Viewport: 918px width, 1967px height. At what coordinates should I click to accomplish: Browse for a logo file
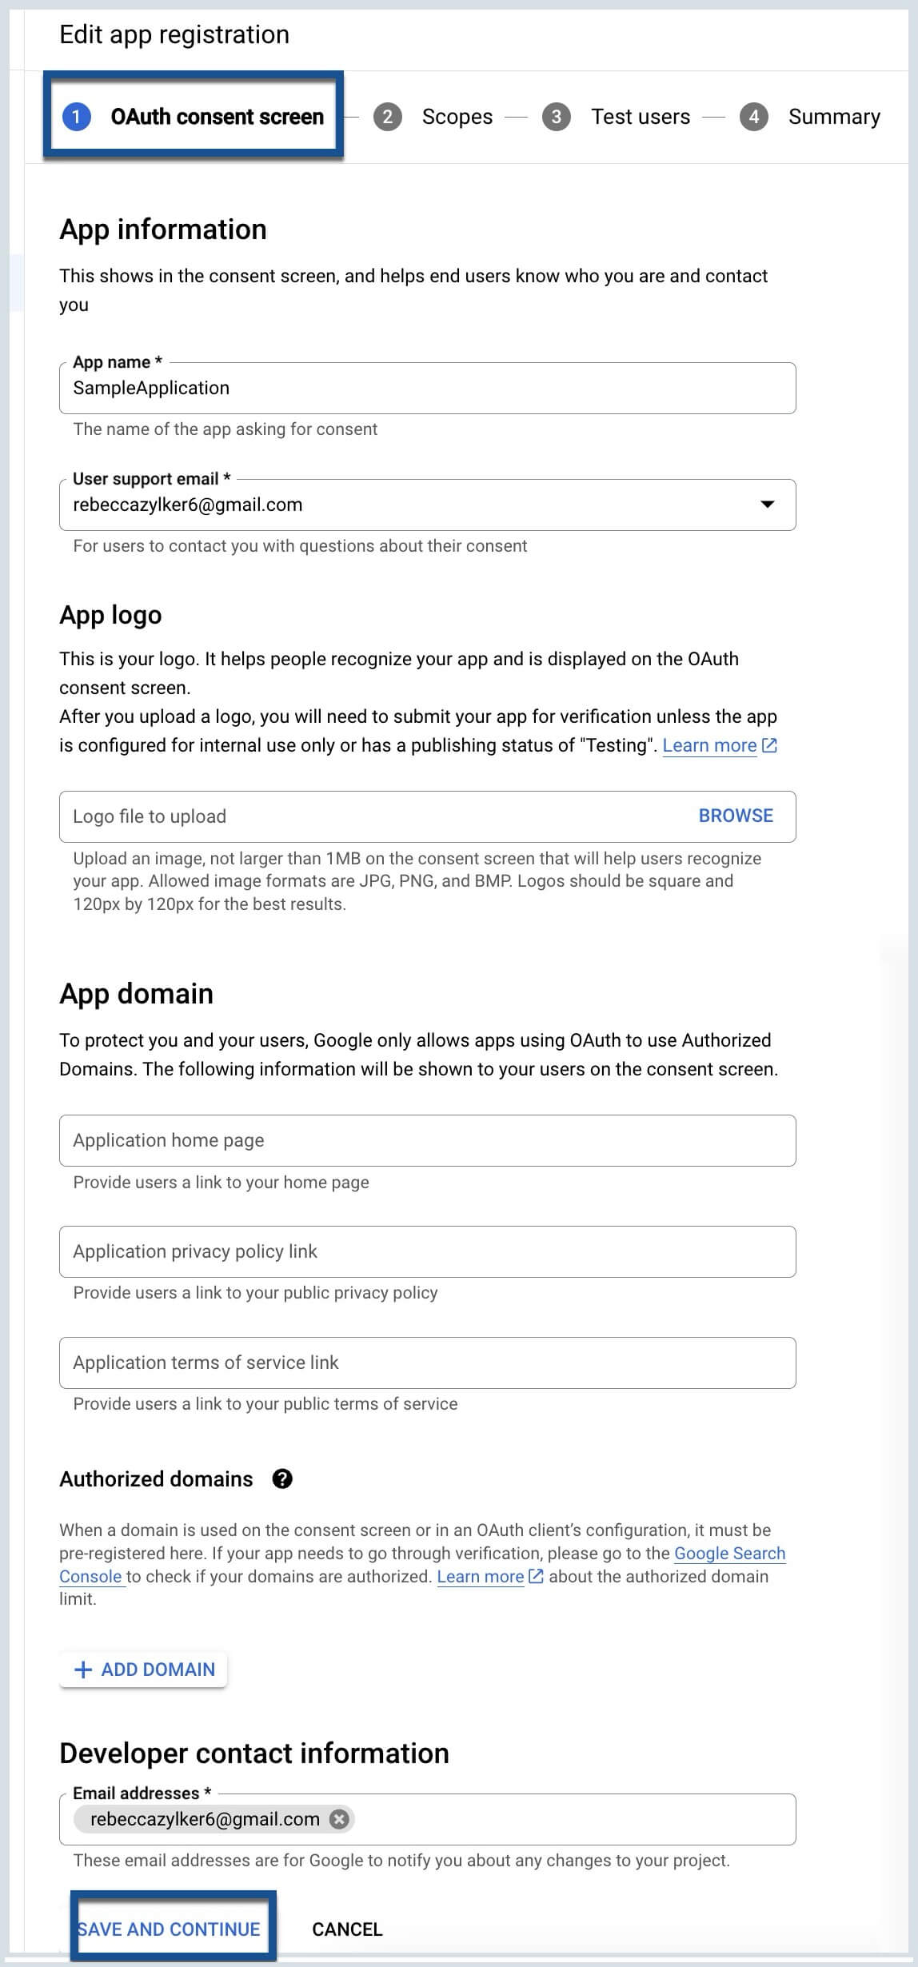[736, 816]
